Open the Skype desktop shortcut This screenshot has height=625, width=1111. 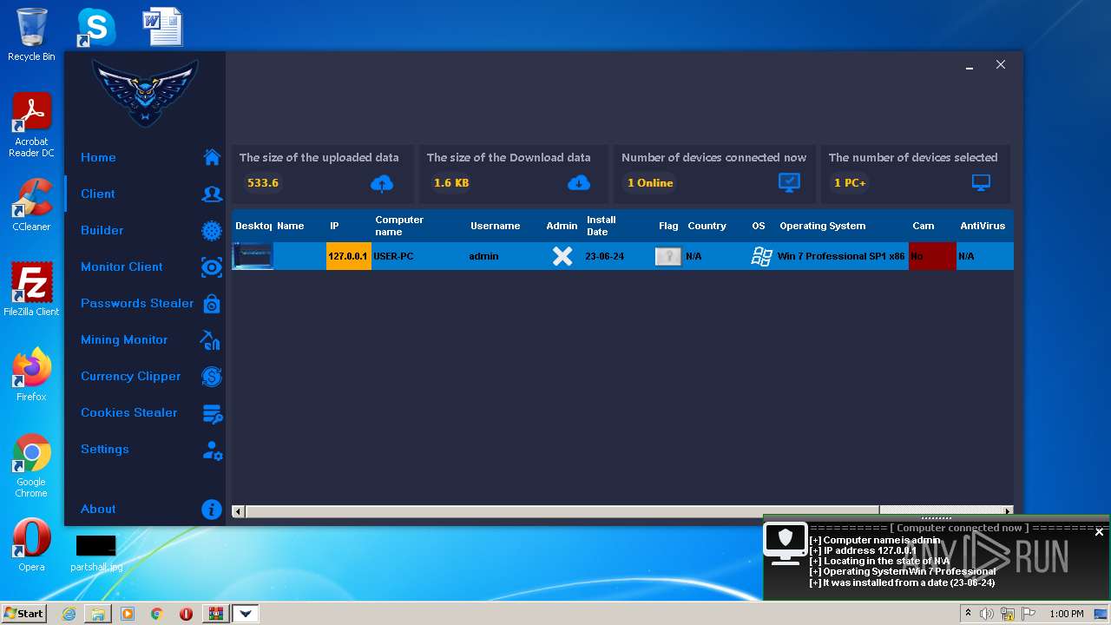(95, 27)
